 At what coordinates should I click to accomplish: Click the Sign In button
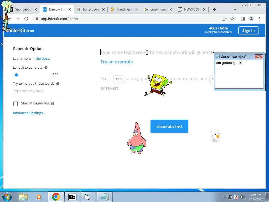click(x=249, y=31)
